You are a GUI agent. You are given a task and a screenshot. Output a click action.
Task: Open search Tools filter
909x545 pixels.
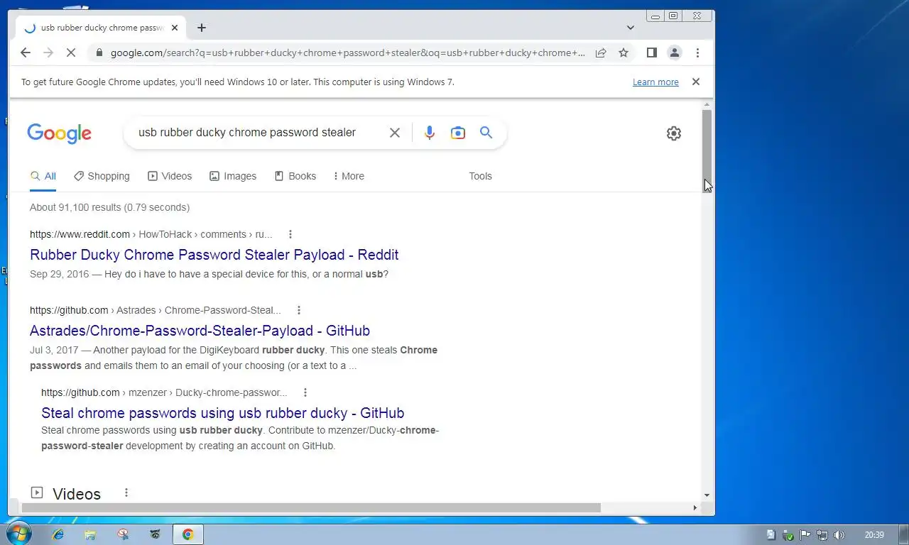(480, 176)
